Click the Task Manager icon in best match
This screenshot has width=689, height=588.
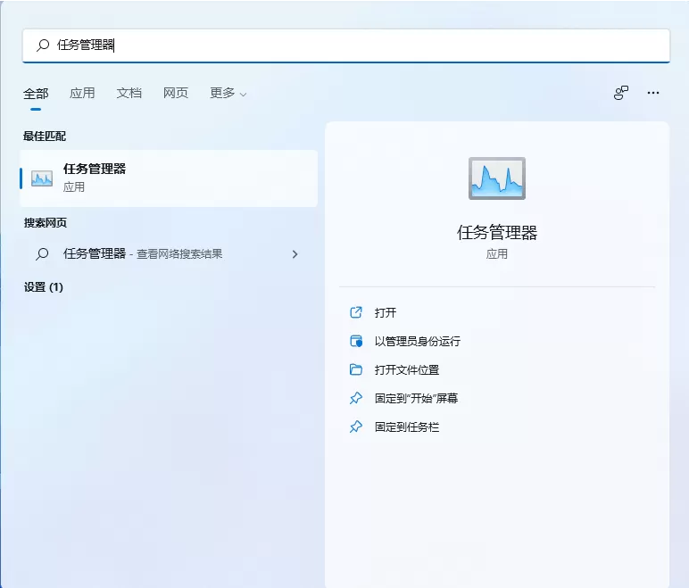42,178
